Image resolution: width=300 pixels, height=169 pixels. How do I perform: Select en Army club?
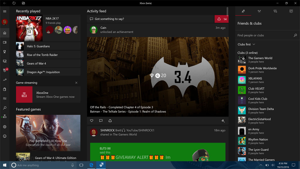pos(268,131)
